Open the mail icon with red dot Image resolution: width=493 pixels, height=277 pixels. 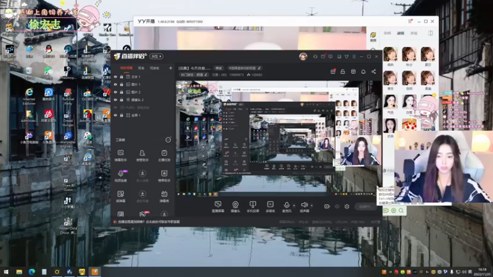[323, 57]
